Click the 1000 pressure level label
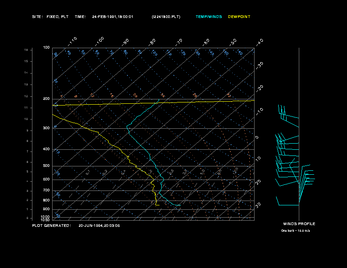This screenshot has width=347, height=268. tap(46, 217)
